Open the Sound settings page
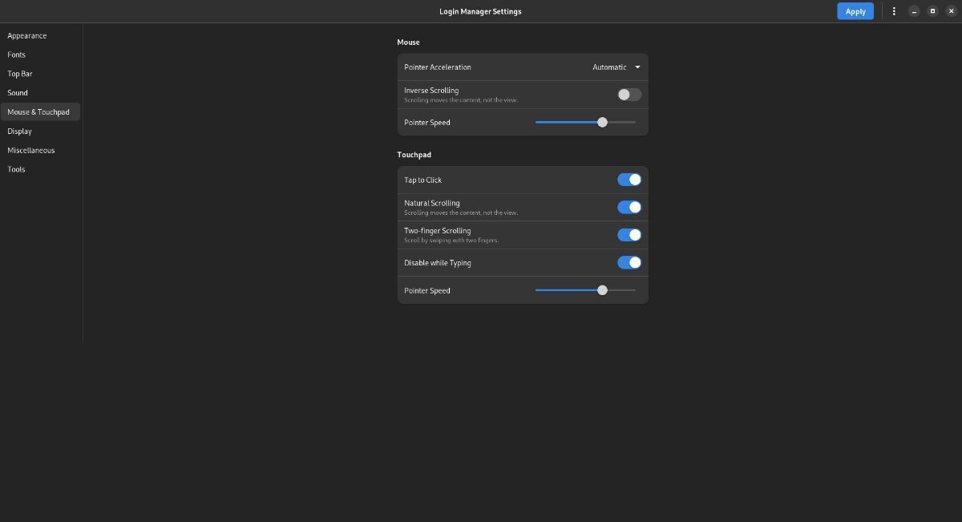Viewport: 962px width, 522px height. point(40,93)
